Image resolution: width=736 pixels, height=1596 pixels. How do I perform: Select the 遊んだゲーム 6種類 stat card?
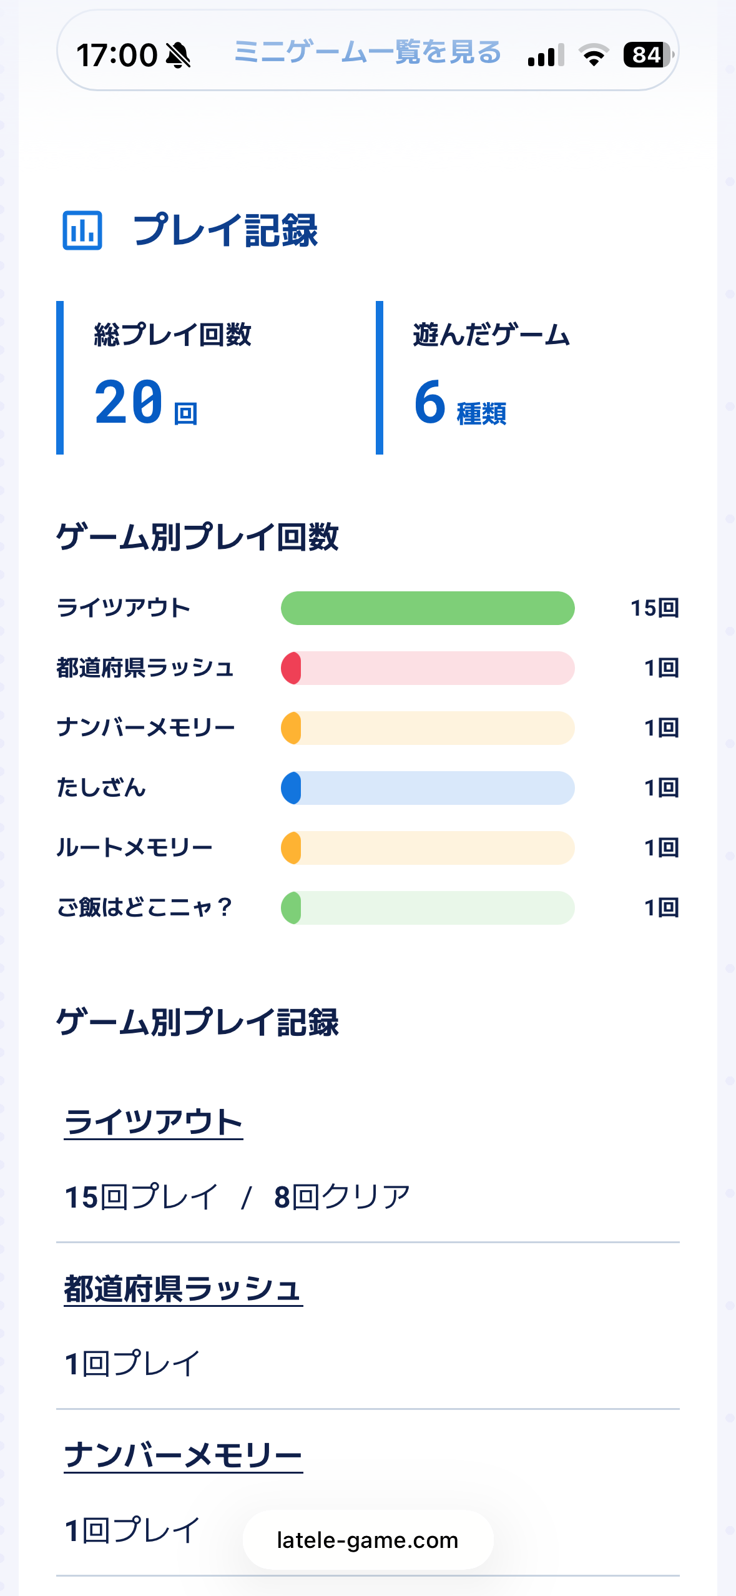coord(527,378)
